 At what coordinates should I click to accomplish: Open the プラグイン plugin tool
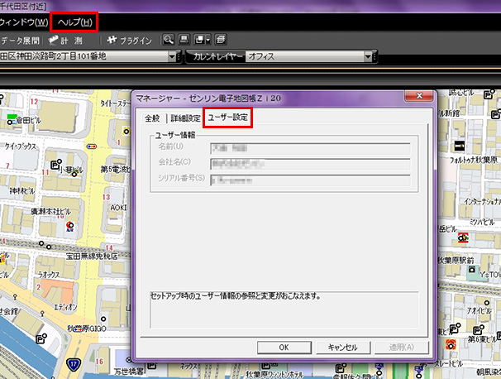pos(130,41)
